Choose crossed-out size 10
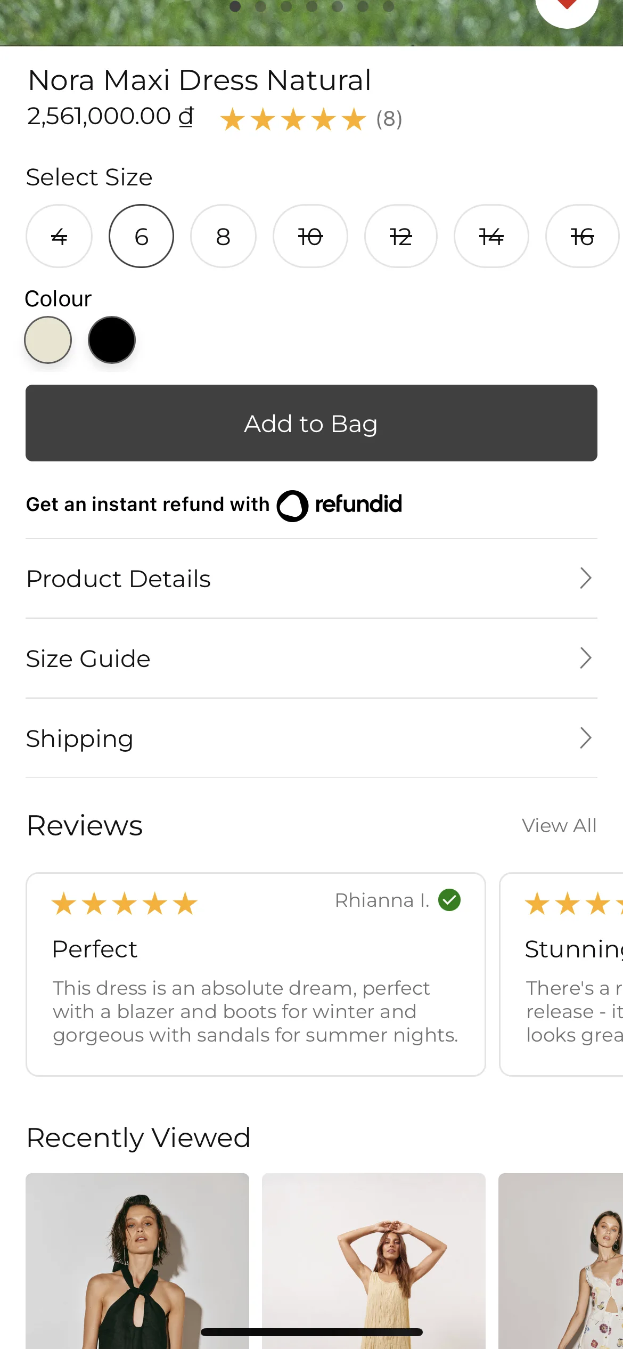 (310, 236)
